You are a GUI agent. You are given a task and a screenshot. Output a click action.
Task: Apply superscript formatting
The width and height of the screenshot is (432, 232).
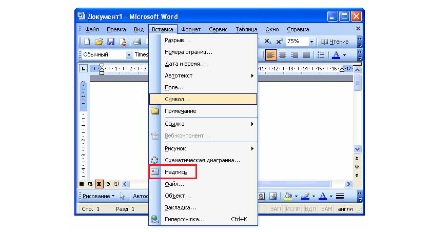pos(280,42)
